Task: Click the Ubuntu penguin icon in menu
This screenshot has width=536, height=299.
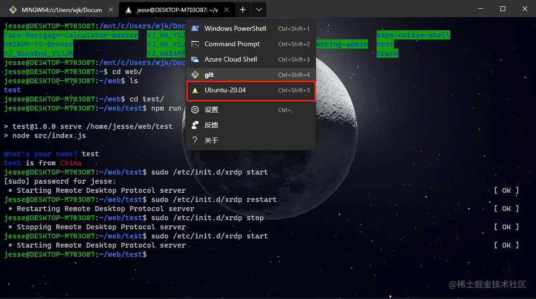Action: pyautogui.click(x=195, y=90)
